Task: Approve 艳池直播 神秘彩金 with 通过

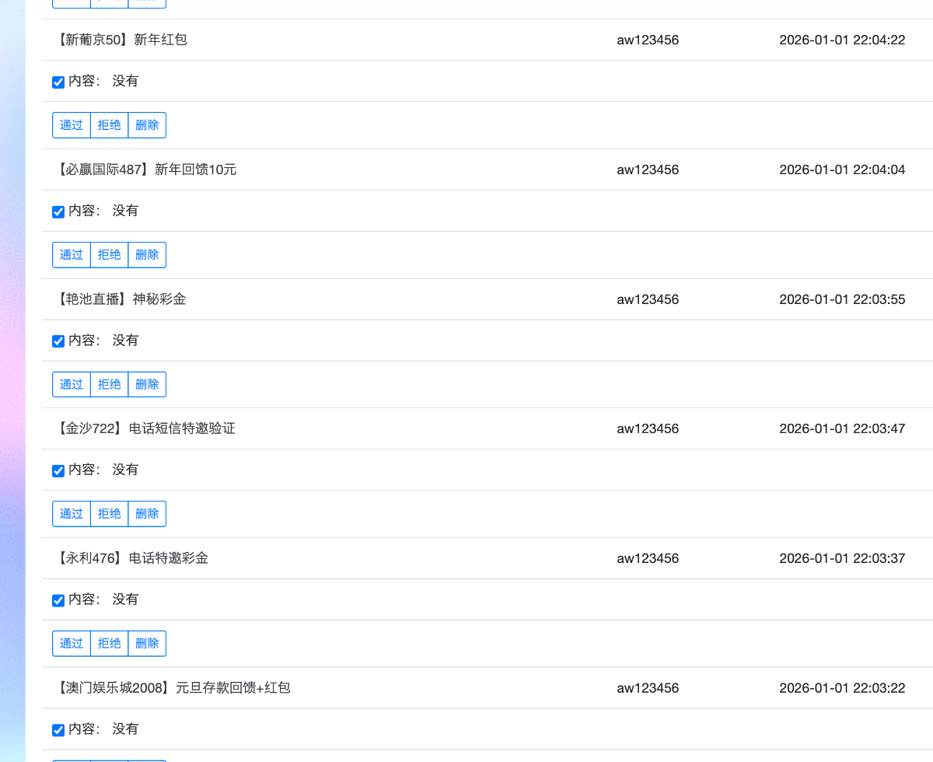Action: (x=72, y=384)
